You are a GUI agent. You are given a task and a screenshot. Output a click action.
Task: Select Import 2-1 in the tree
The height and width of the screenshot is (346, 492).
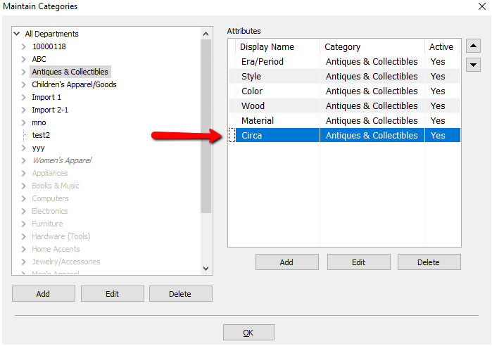[50, 110]
